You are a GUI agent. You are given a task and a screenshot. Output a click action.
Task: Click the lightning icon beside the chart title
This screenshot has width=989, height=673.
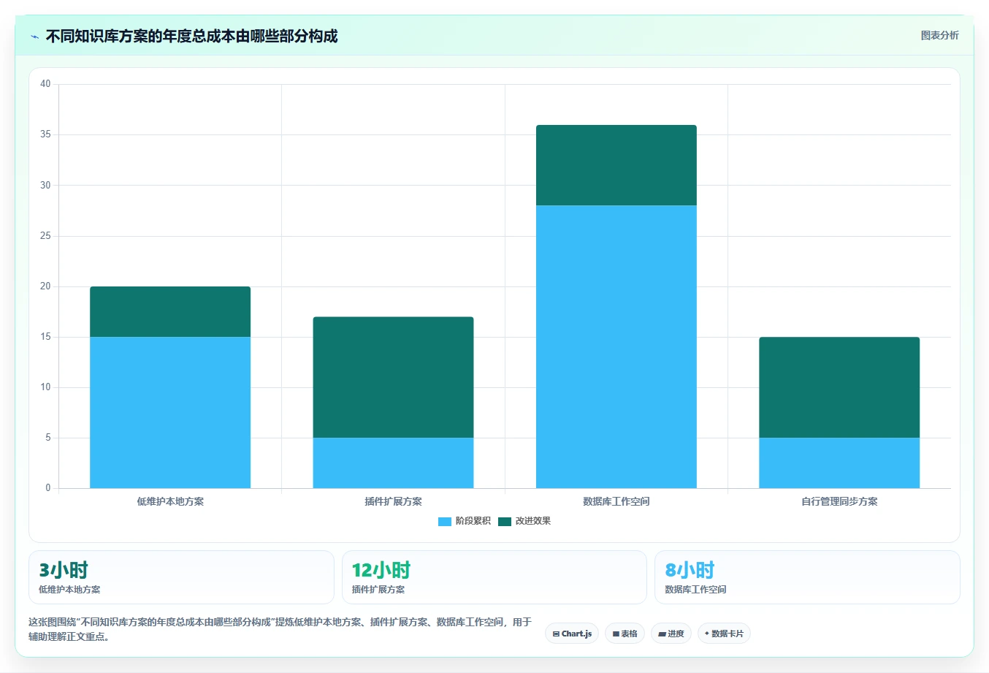(x=34, y=37)
